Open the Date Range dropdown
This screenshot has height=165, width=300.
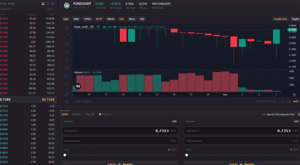point(84,101)
